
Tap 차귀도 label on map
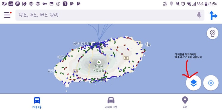point(52,71)
